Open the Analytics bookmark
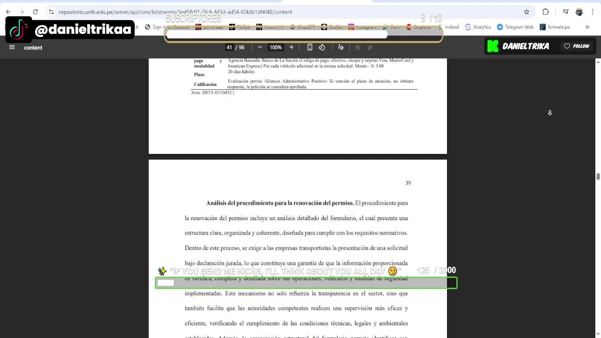The width and height of the screenshot is (601, 338). click(x=478, y=27)
